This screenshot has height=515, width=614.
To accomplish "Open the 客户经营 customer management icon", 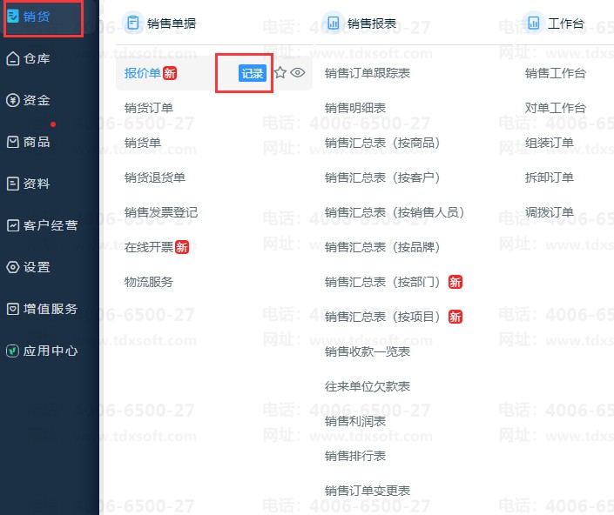I will pos(13,225).
